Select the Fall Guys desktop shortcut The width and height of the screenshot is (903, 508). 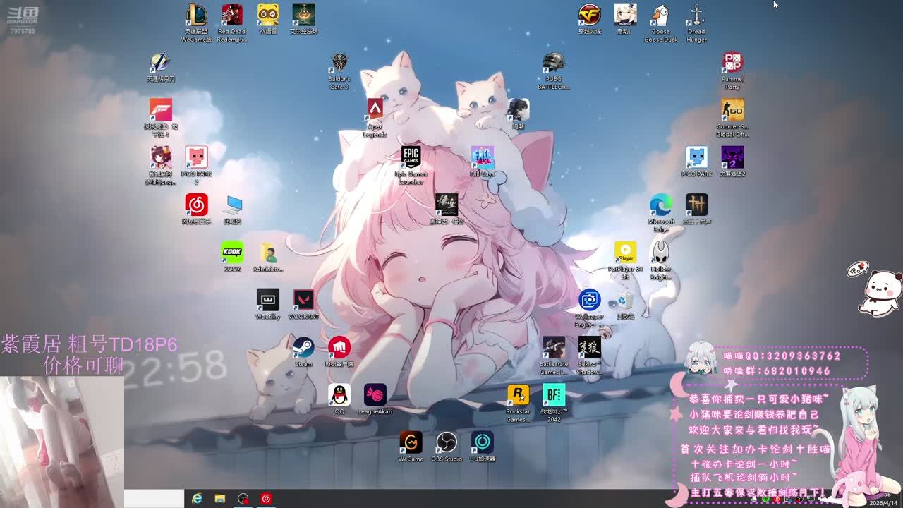click(483, 162)
